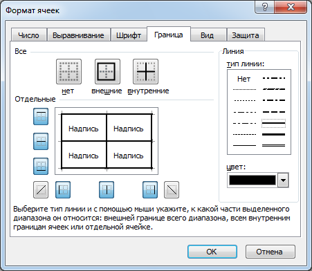Select the 'Граница' tab

click(169, 35)
